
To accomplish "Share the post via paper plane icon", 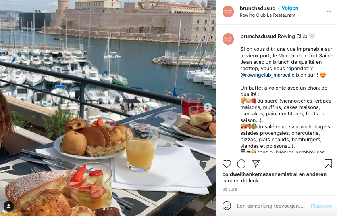I will click(x=256, y=164).
